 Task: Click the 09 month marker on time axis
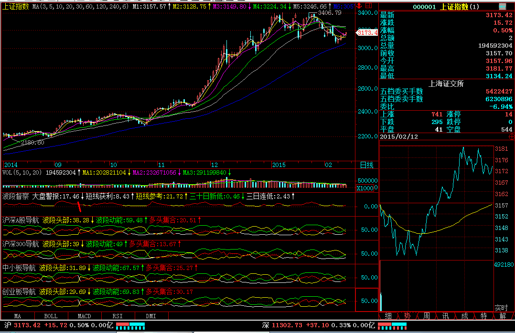[x=58, y=165]
